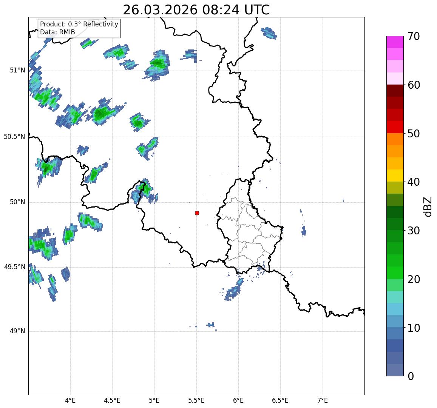This screenshot has width=437, height=408.
Task: Pick the bright green 20 dBZ swatch
Action: tap(395, 273)
